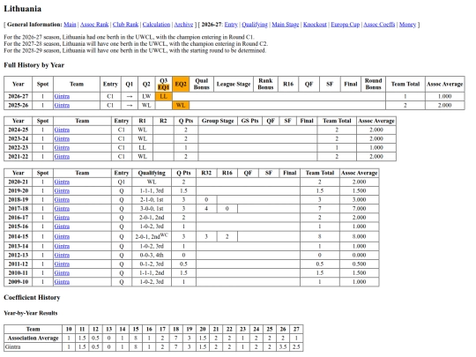
Task: Open Gintra link in 2013-14 row
Action: coord(62,246)
